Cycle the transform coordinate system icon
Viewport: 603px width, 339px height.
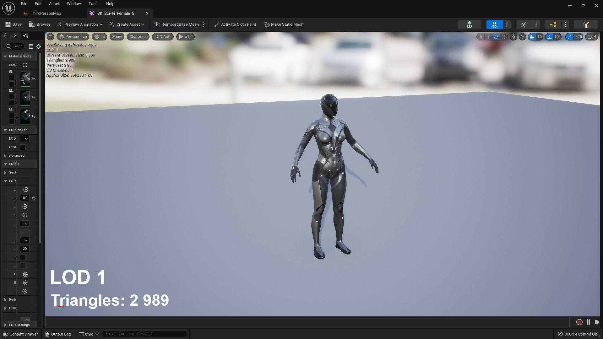[x=513, y=37]
